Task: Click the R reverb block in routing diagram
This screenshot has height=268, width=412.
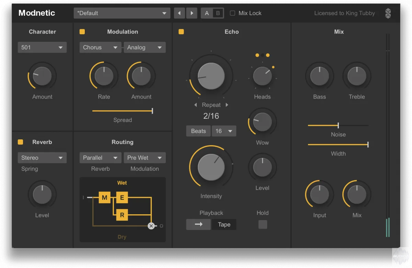Action: pos(122,215)
